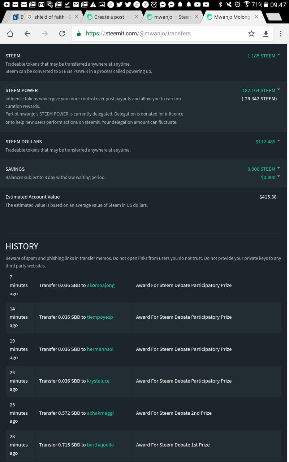
Task: Visit berthajoelle's profile link
Action: [x=100, y=445]
